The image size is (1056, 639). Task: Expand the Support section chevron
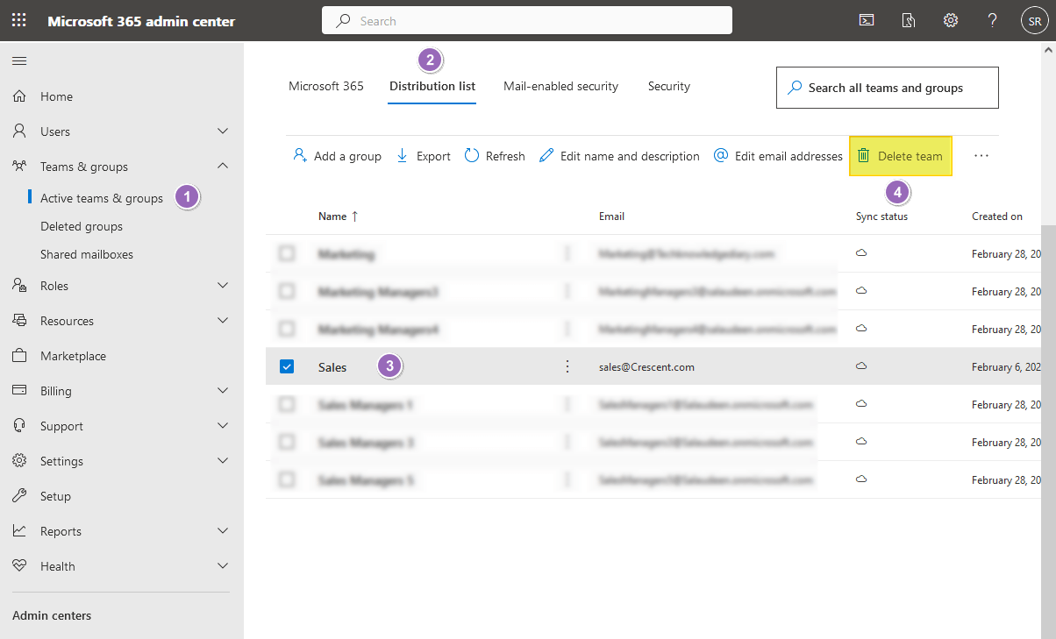(x=223, y=426)
